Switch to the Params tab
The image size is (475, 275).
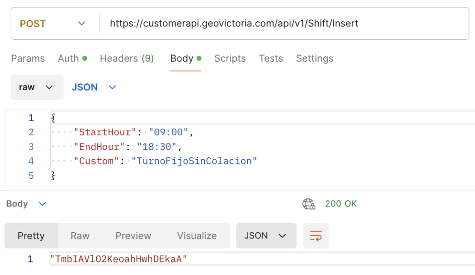pyautogui.click(x=28, y=58)
